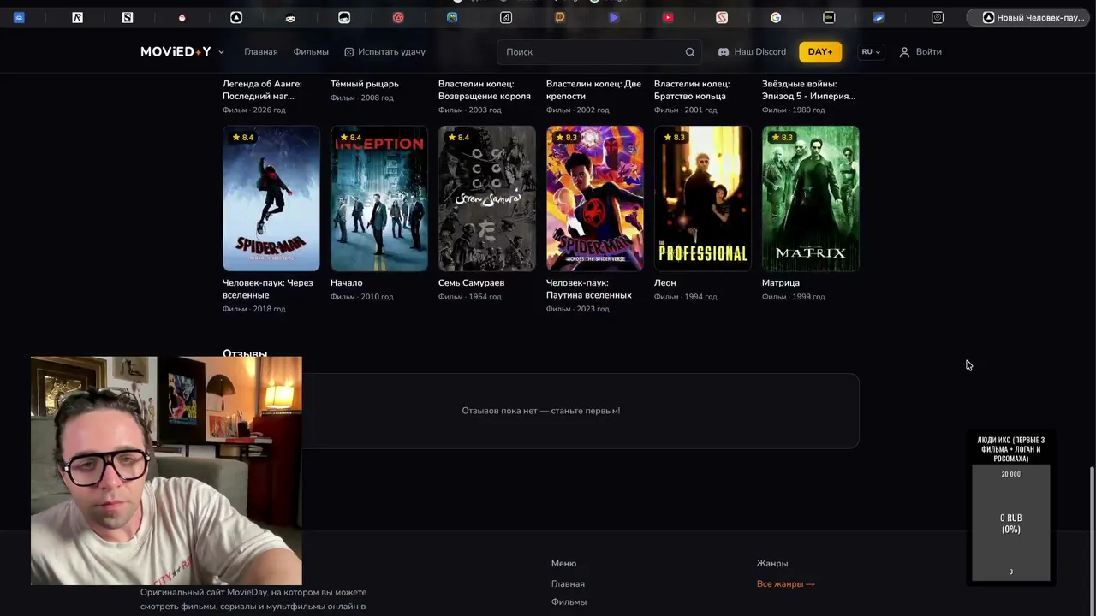
Task: Click the title Семь Самураев
Action: tap(471, 283)
